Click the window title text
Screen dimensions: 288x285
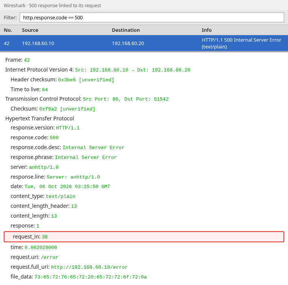(x=52, y=6)
